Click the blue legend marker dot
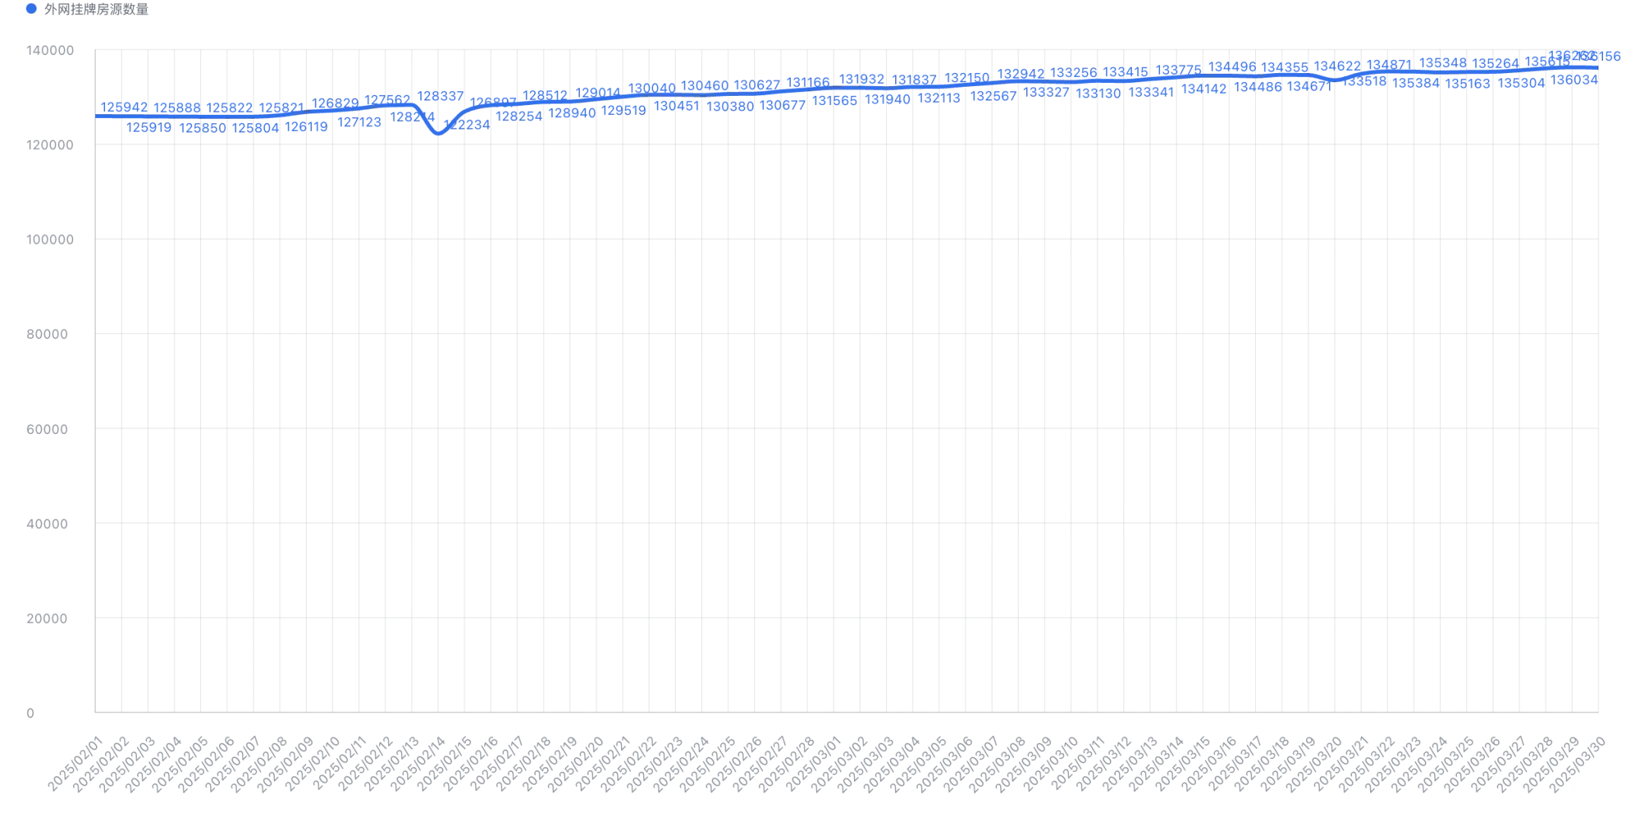Screen dimensions: 1635x822 pyautogui.click(x=31, y=10)
